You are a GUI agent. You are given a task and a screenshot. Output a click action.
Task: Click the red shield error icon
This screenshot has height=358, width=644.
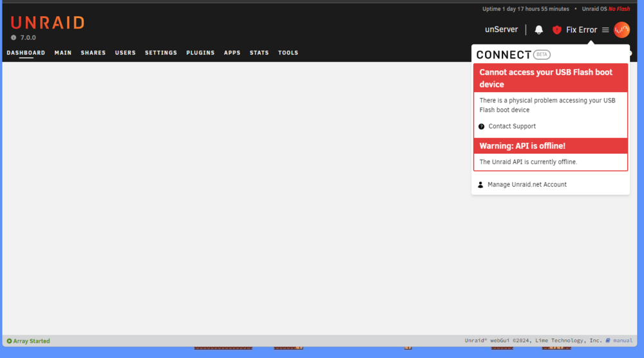click(556, 30)
